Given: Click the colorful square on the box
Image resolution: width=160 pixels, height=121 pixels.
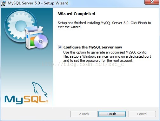Looking at the screenshot, I should tap(32, 41).
